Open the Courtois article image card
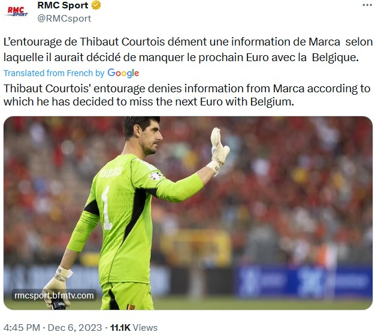The image size is (381, 335). [x=188, y=213]
